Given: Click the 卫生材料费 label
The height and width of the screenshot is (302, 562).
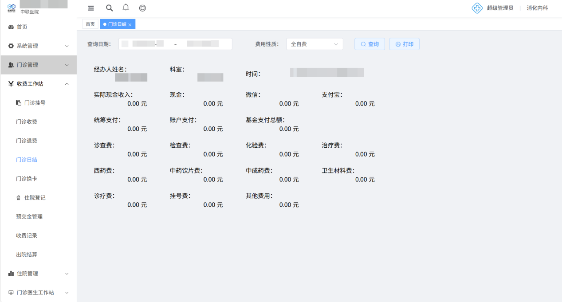Looking at the screenshot, I should pyautogui.click(x=338, y=170).
